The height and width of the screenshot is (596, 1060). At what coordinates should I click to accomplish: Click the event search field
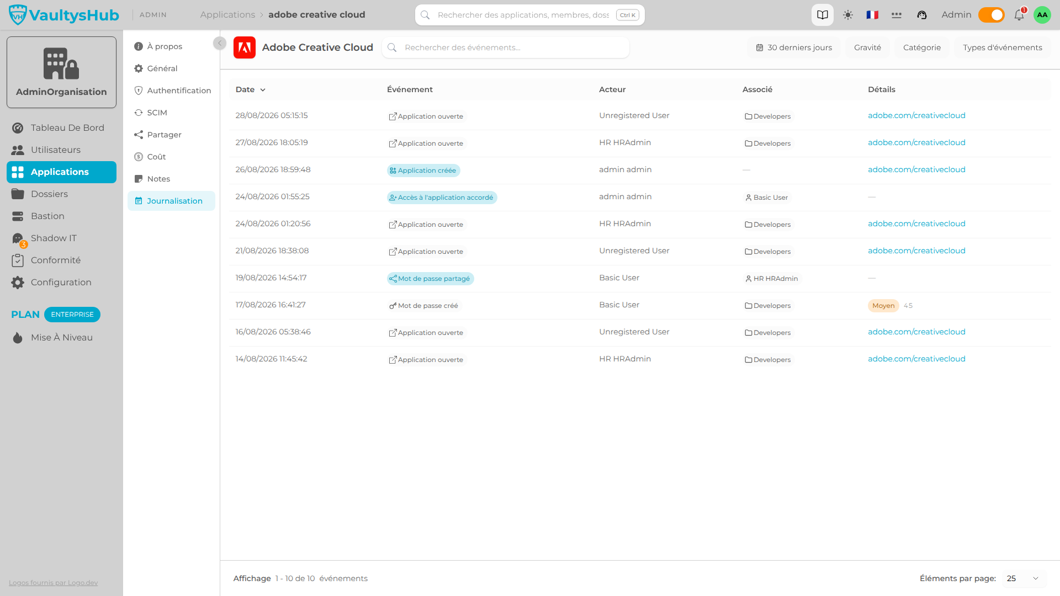pos(505,47)
